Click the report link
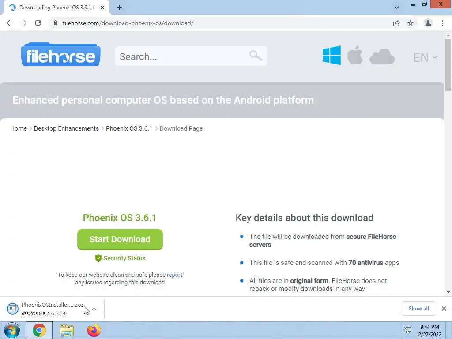Viewport: 452px width, 339px height. pyautogui.click(x=174, y=275)
